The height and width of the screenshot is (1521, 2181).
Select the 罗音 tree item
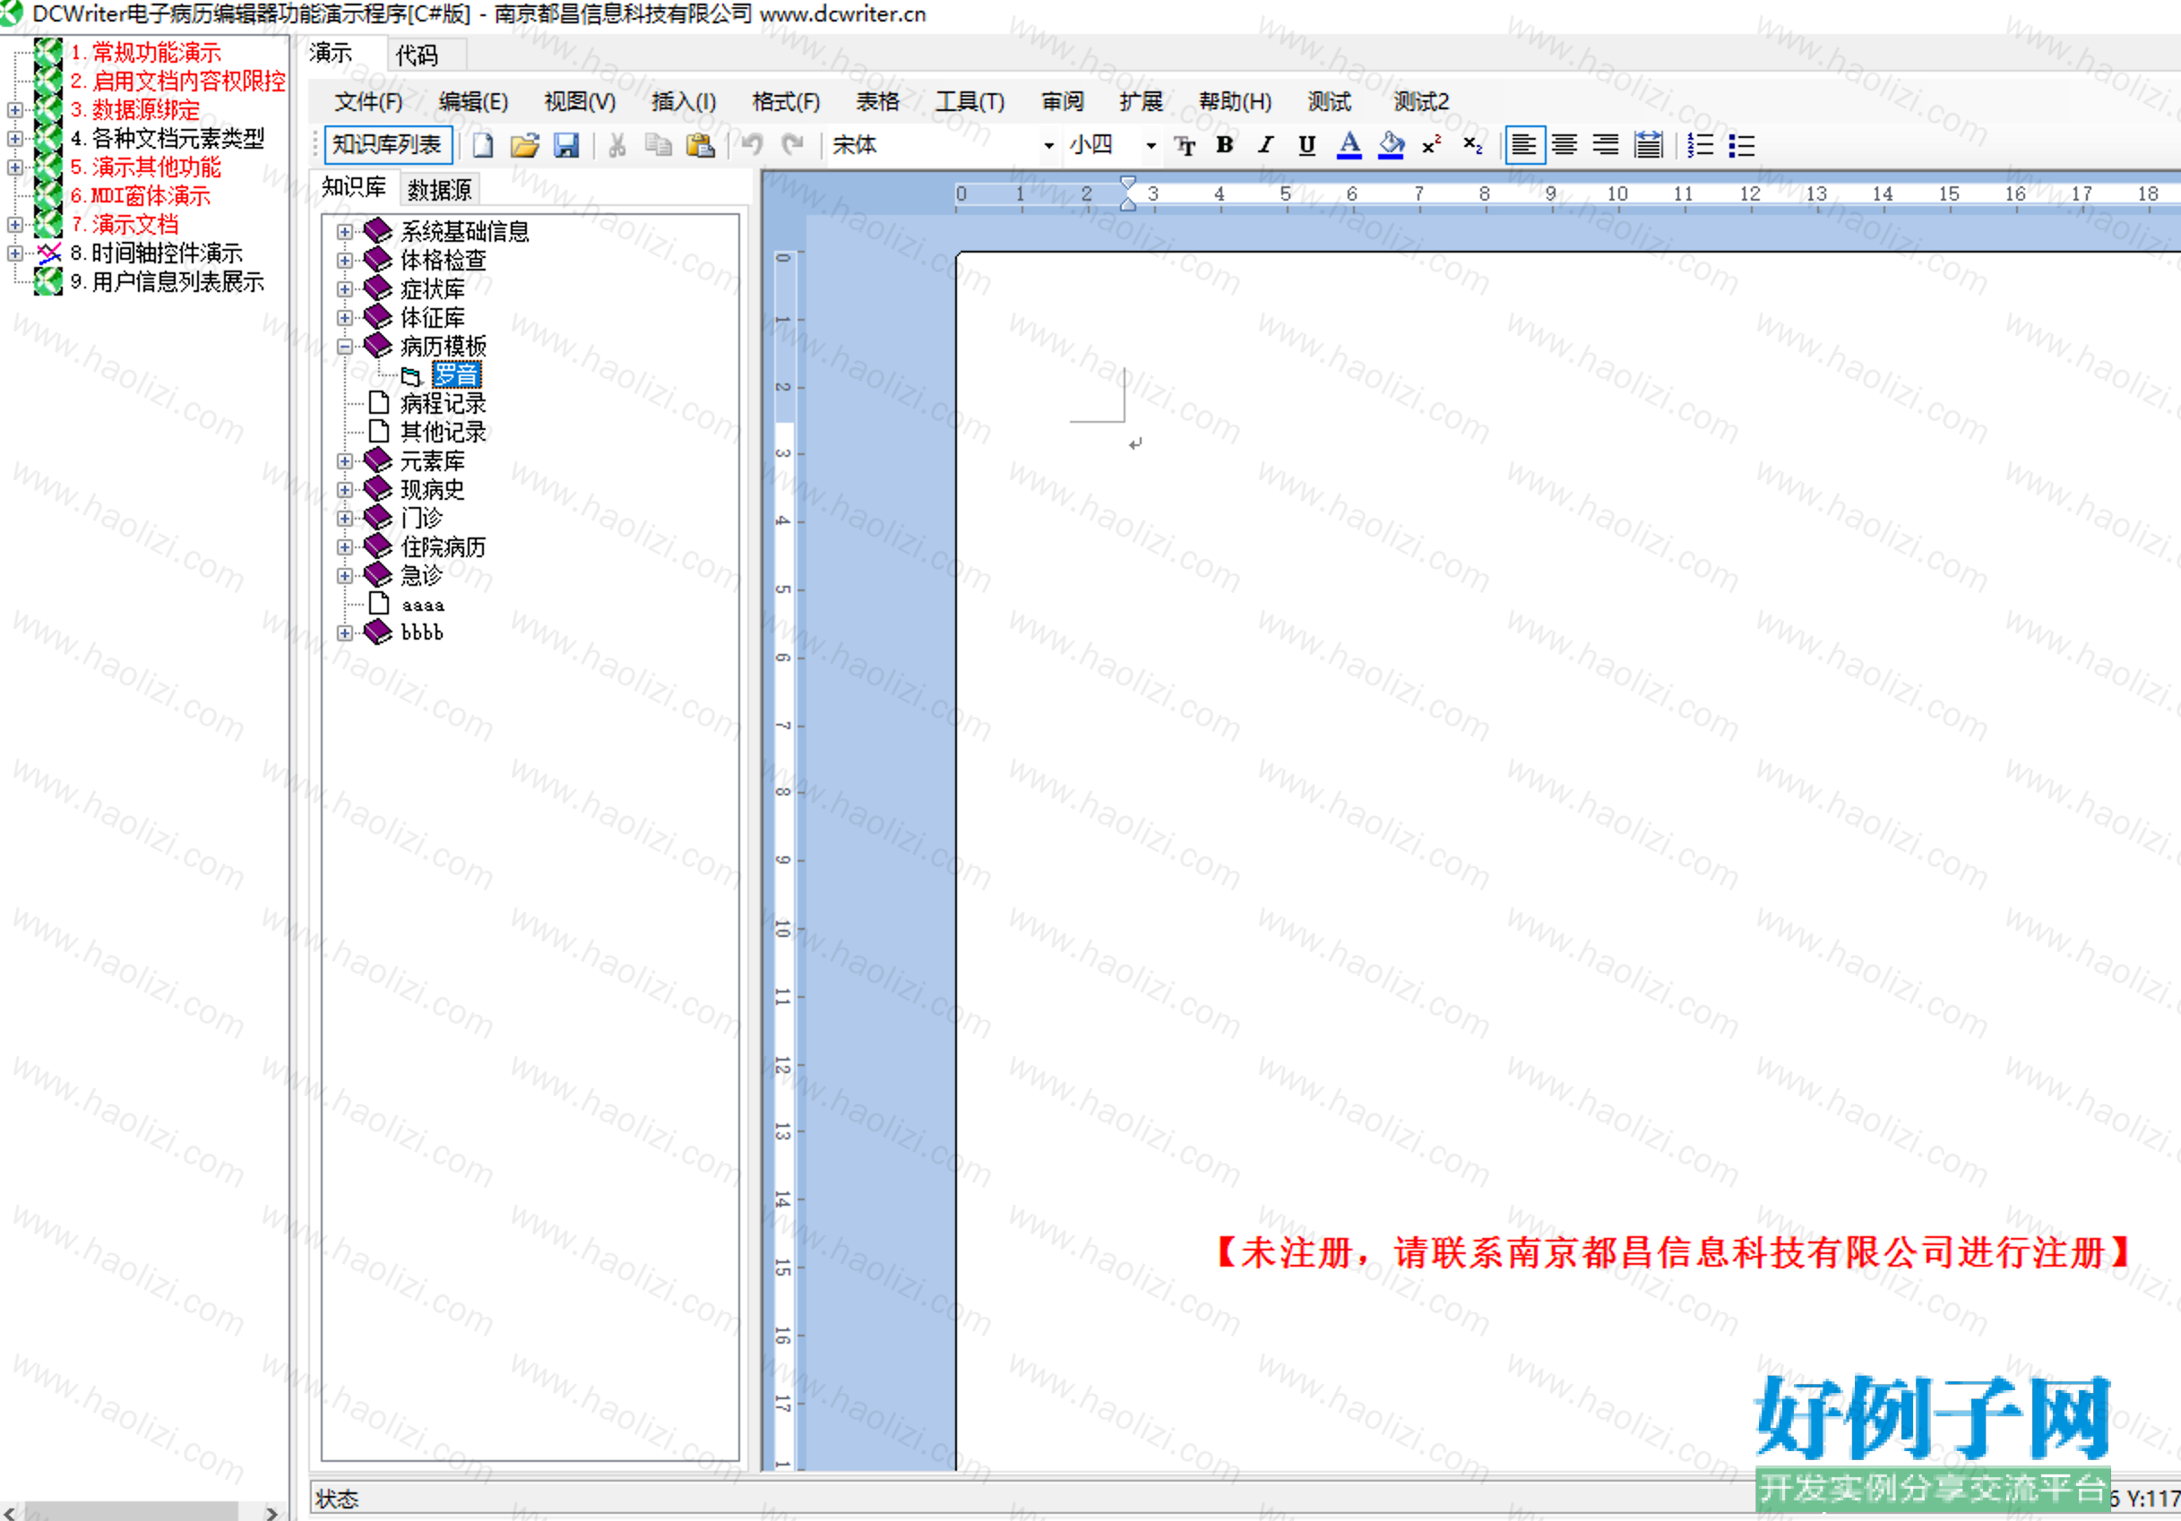click(x=456, y=375)
